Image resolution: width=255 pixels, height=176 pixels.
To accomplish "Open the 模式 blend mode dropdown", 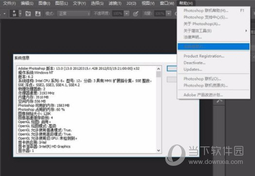I will (74, 14).
